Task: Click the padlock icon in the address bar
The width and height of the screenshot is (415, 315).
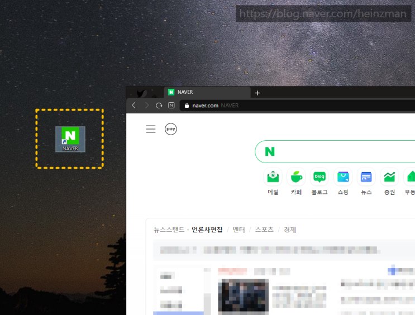Action: point(187,106)
